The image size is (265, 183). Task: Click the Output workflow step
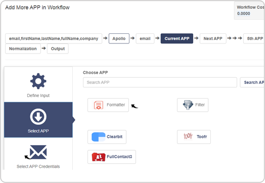[58, 49]
